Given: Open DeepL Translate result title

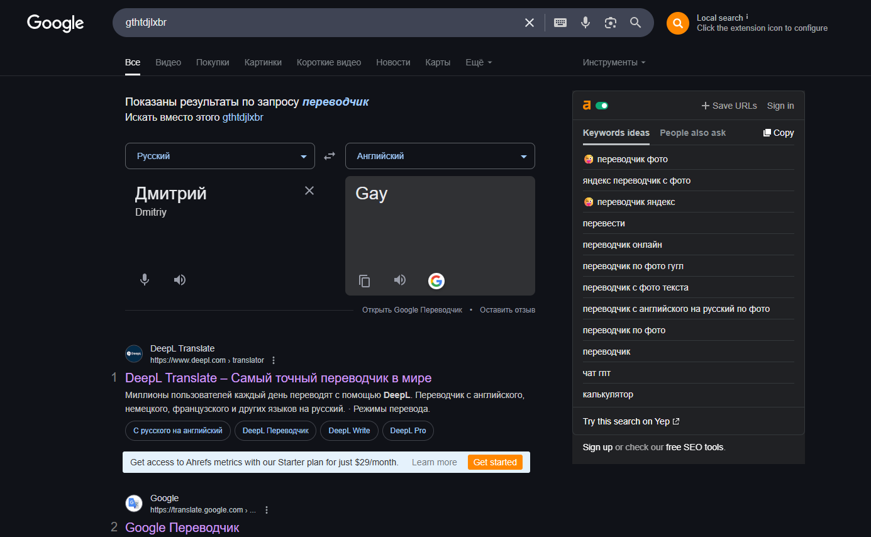Looking at the screenshot, I should (x=279, y=378).
